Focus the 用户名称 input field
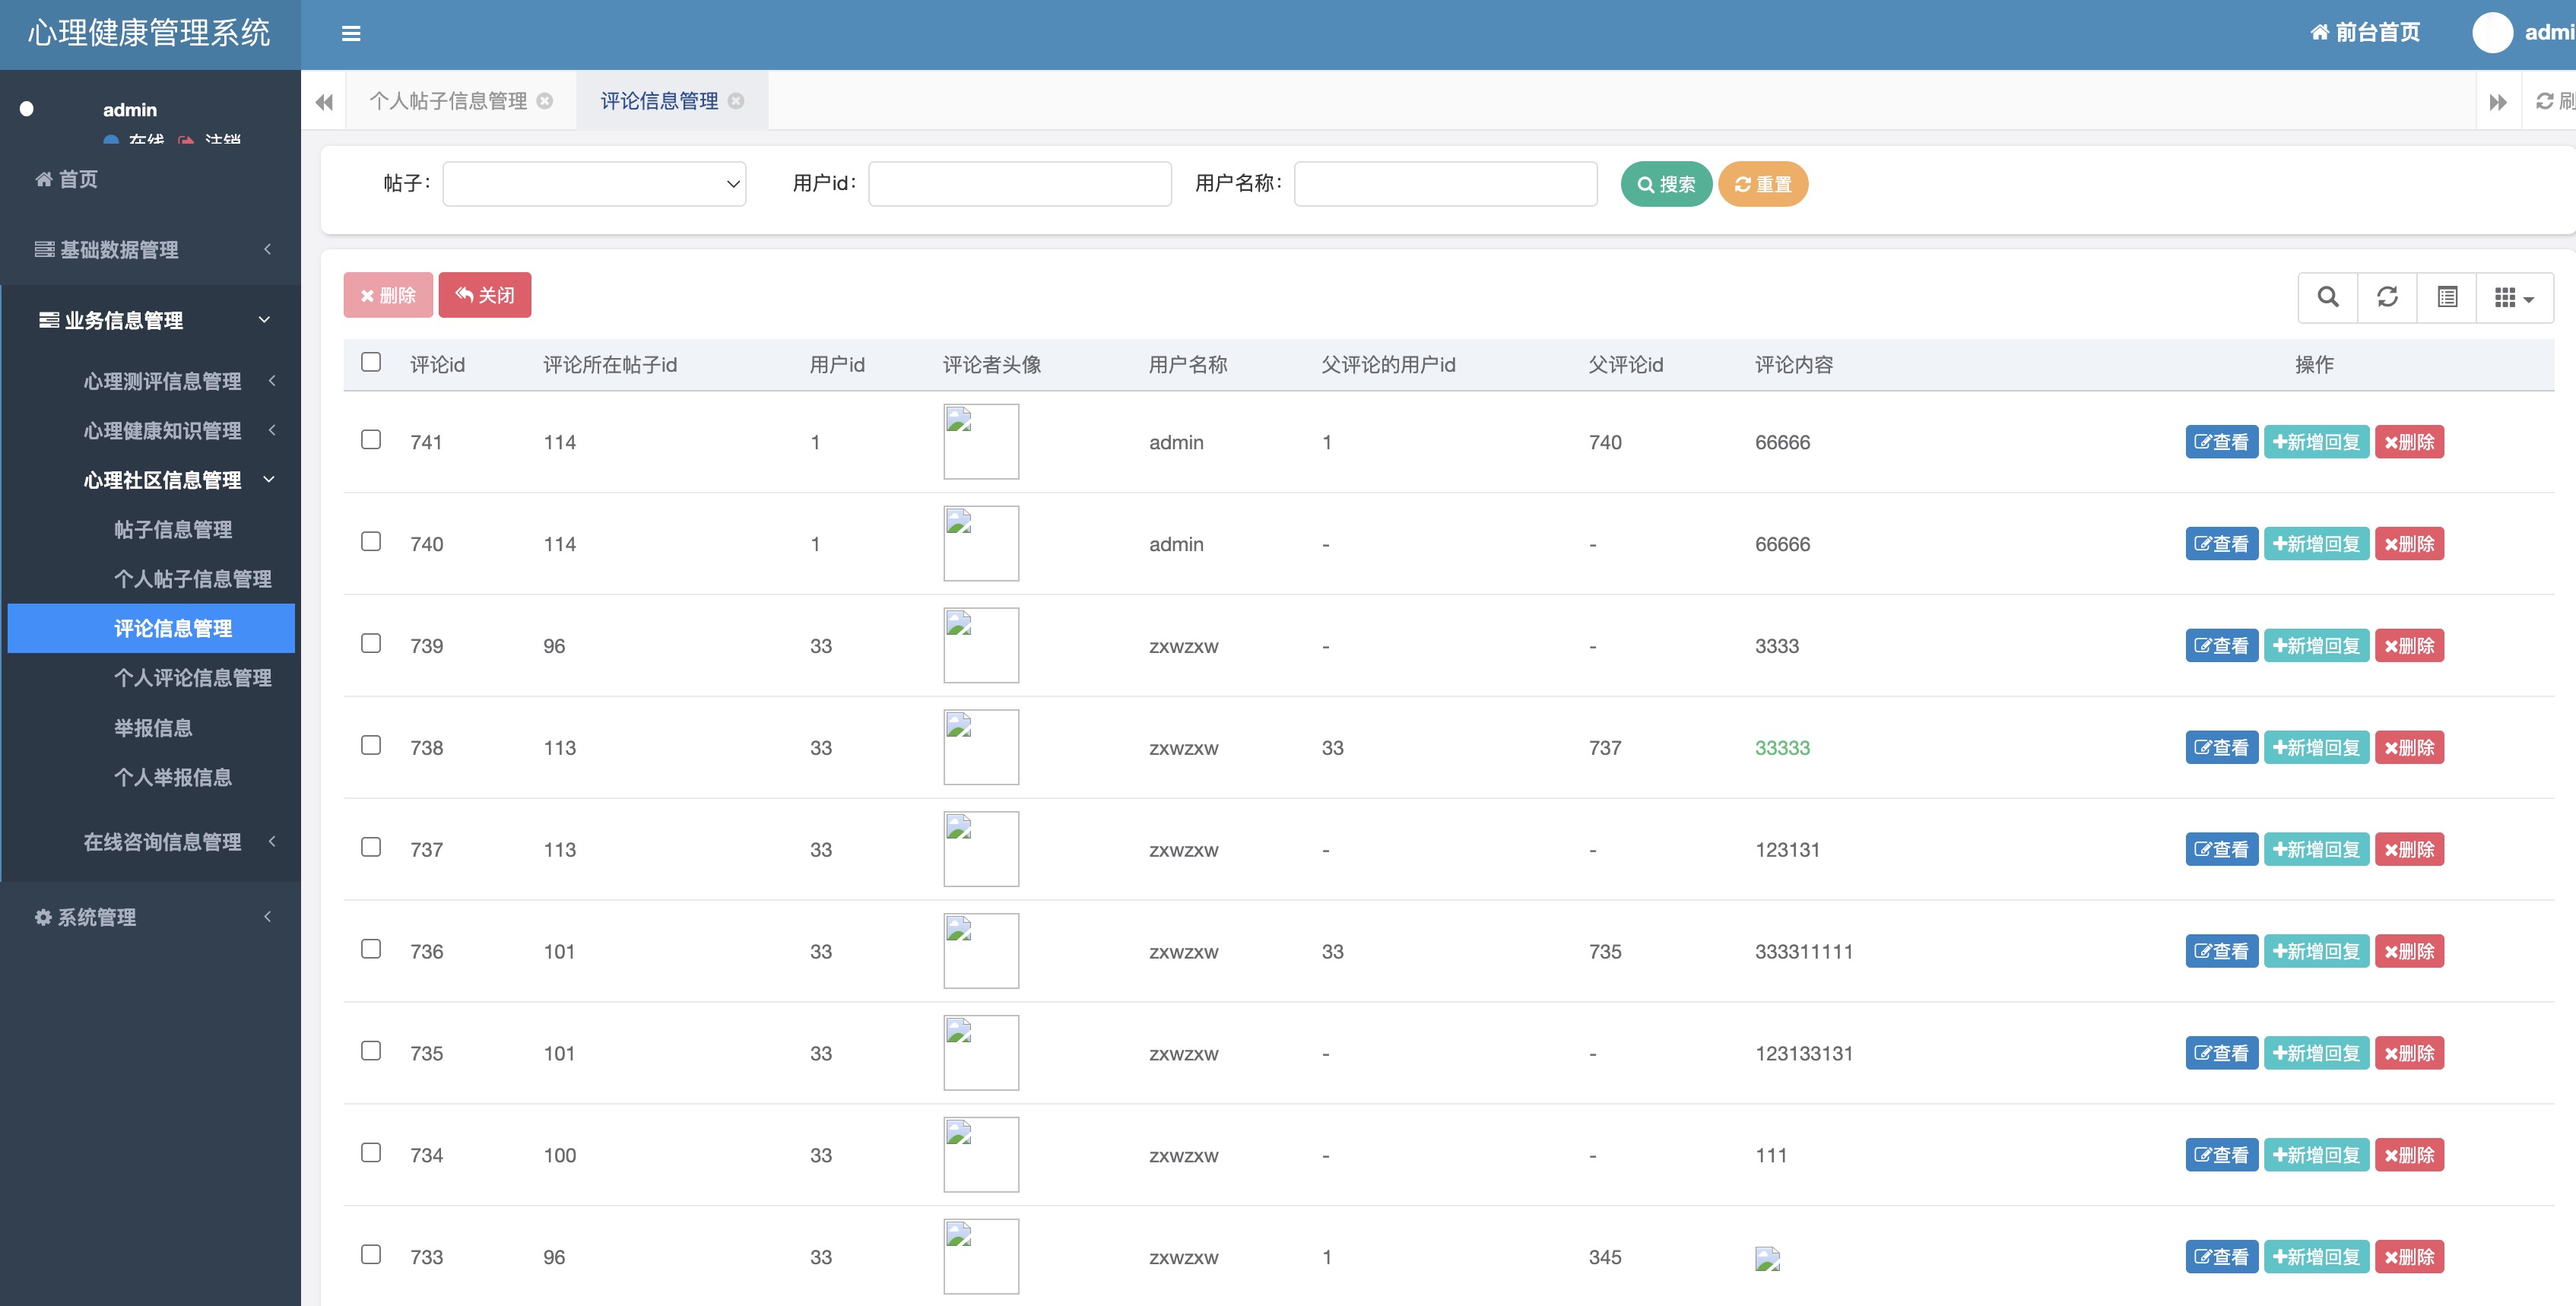 click(1445, 184)
